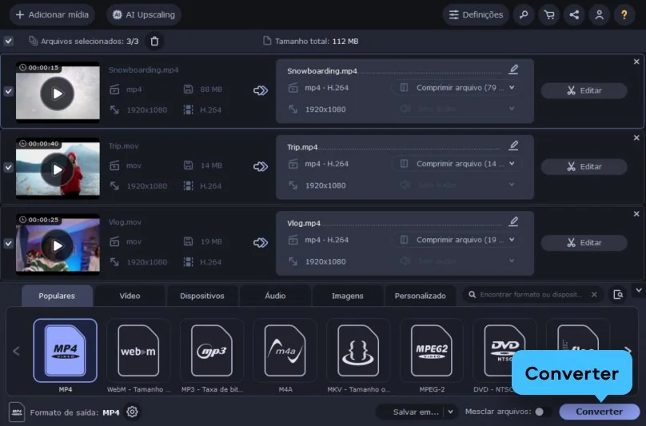
Task: Click pencil icon to rename Snowboarding.mp4 output
Action: pyautogui.click(x=513, y=70)
